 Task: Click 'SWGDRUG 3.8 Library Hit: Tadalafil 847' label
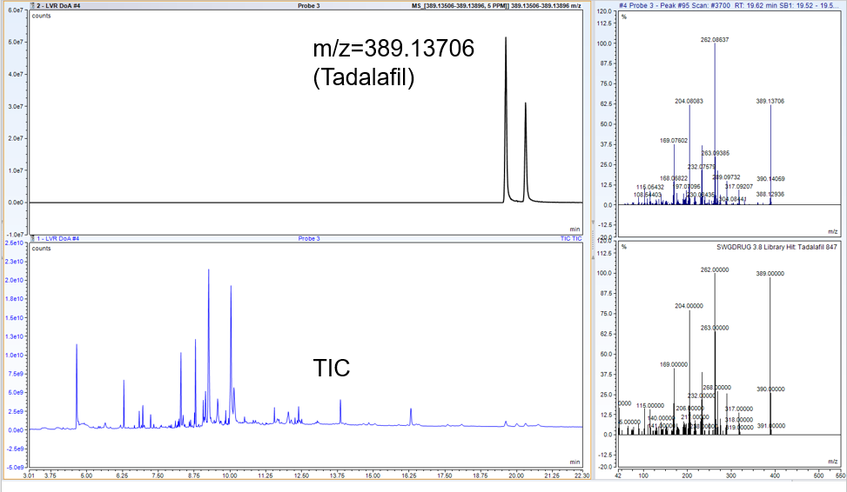pos(776,247)
